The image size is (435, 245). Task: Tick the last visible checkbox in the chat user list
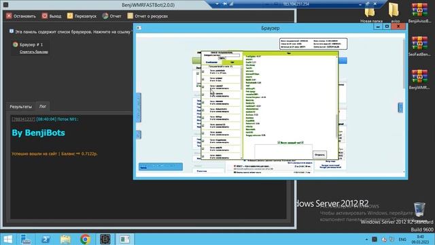203,157
